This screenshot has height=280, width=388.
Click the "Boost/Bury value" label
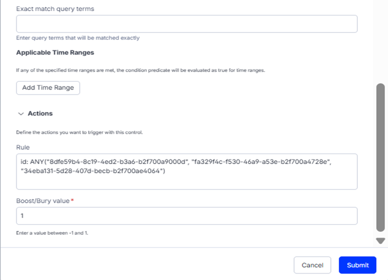43,201
